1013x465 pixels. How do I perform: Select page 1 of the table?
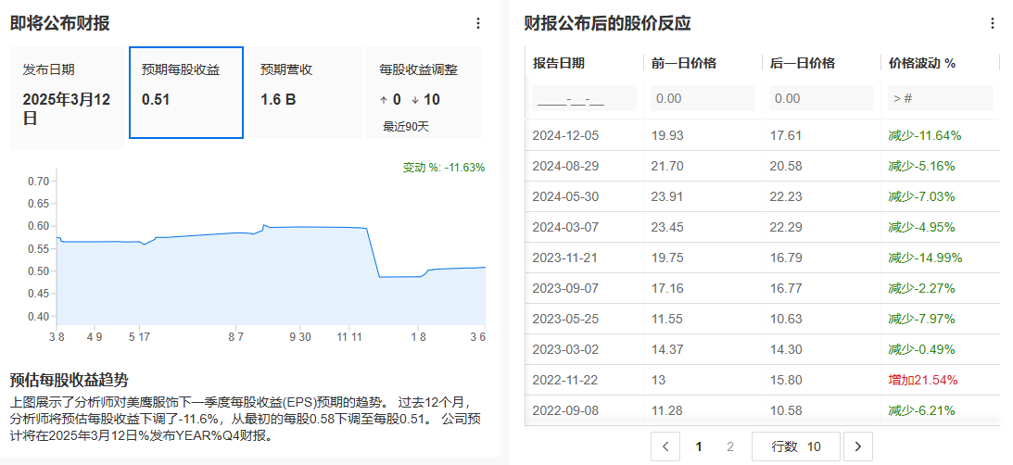coord(699,446)
